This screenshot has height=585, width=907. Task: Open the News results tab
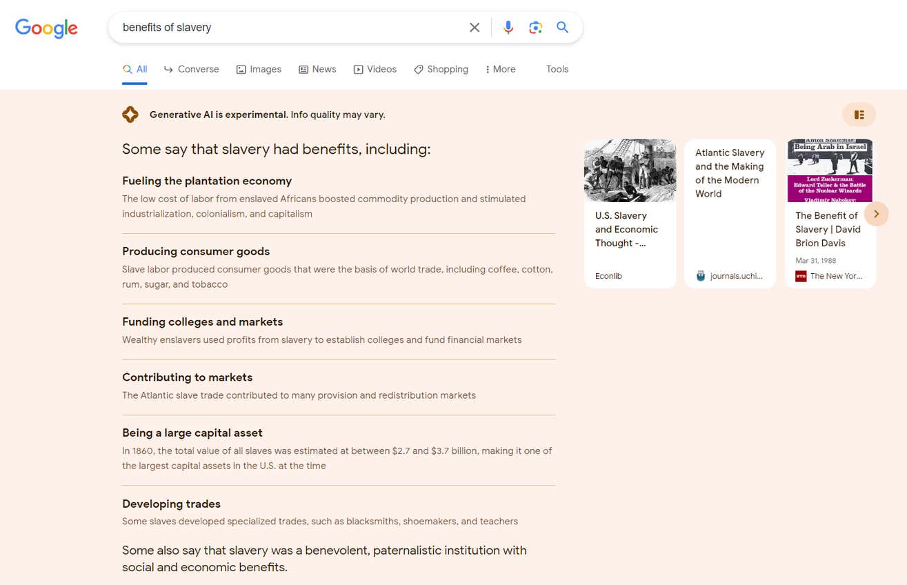[x=317, y=69]
